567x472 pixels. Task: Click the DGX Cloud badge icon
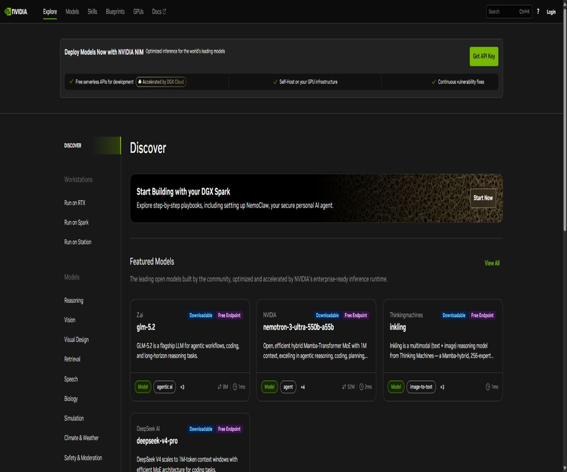pyautogui.click(x=140, y=82)
